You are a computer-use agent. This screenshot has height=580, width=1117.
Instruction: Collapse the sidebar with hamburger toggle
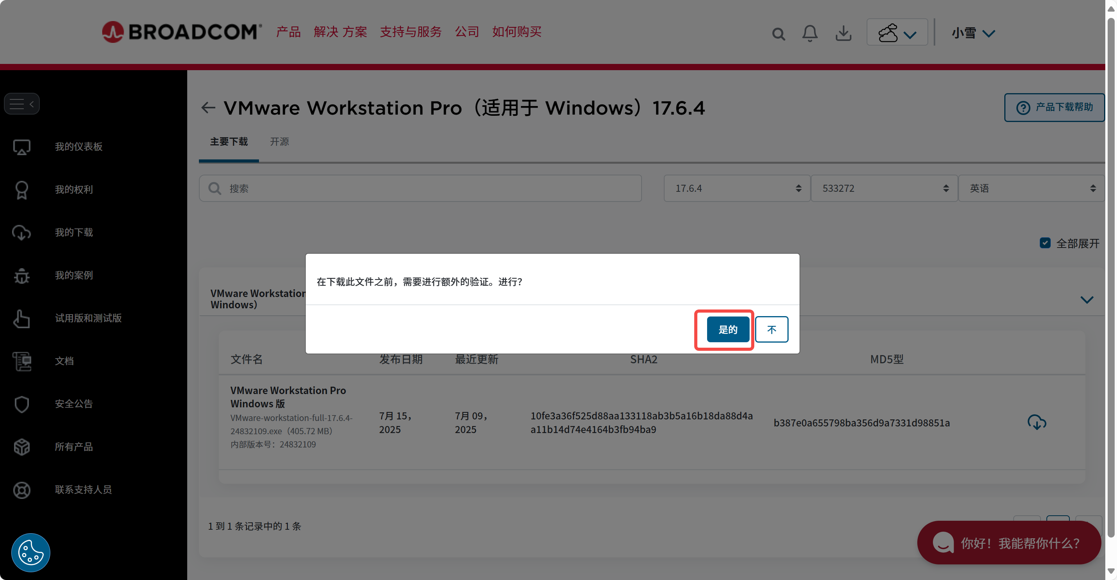(x=22, y=104)
